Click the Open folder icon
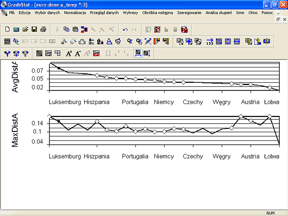Image resolution: width=288 pixels, height=216 pixels. [x=25, y=29]
